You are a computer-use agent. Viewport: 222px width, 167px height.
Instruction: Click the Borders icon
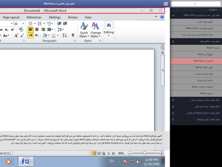53,35
